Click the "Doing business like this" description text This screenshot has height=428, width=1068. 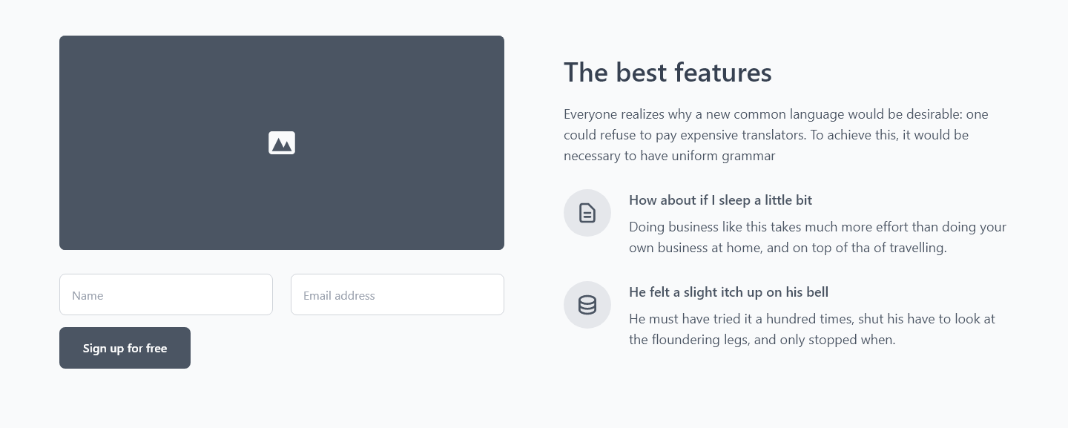pos(817,237)
